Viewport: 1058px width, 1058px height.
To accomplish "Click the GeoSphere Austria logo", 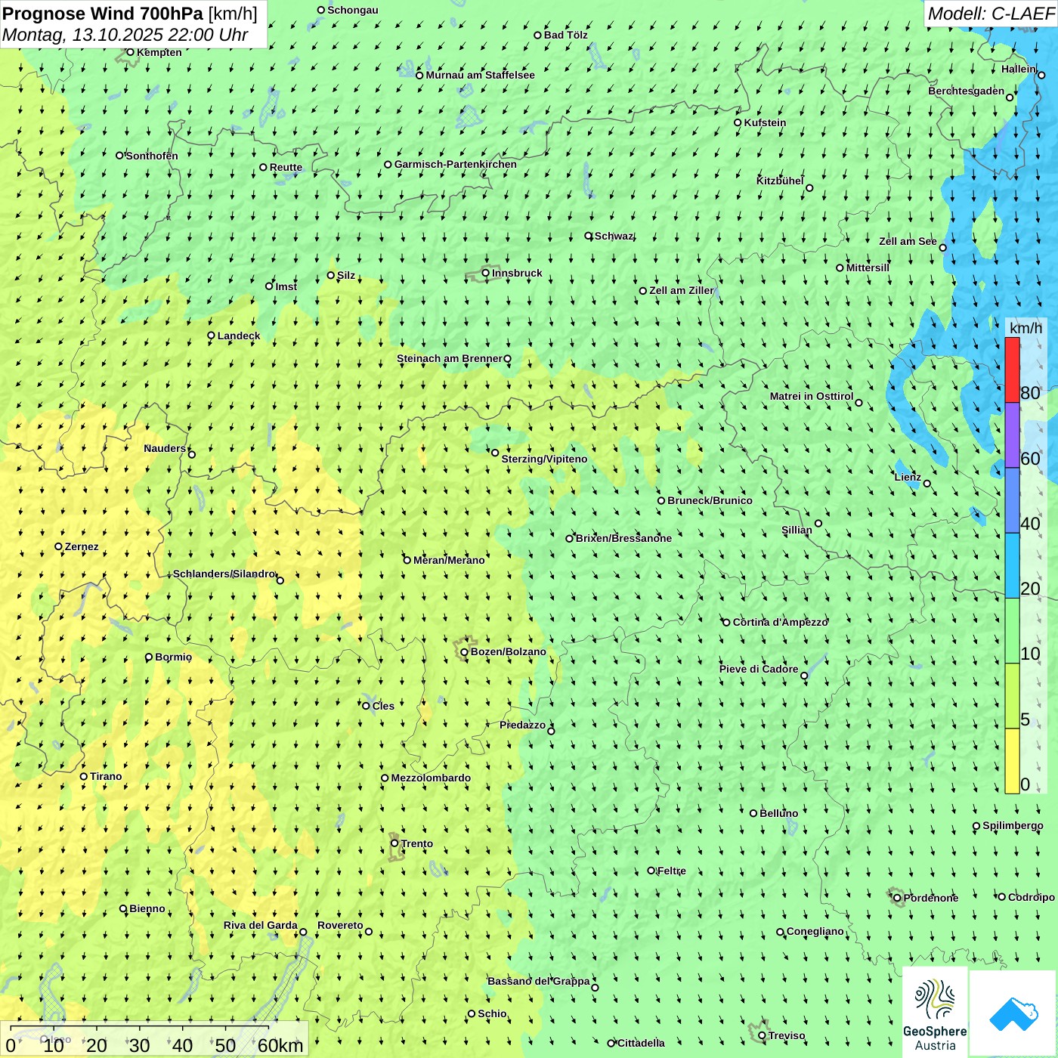I will click(935, 1013).
